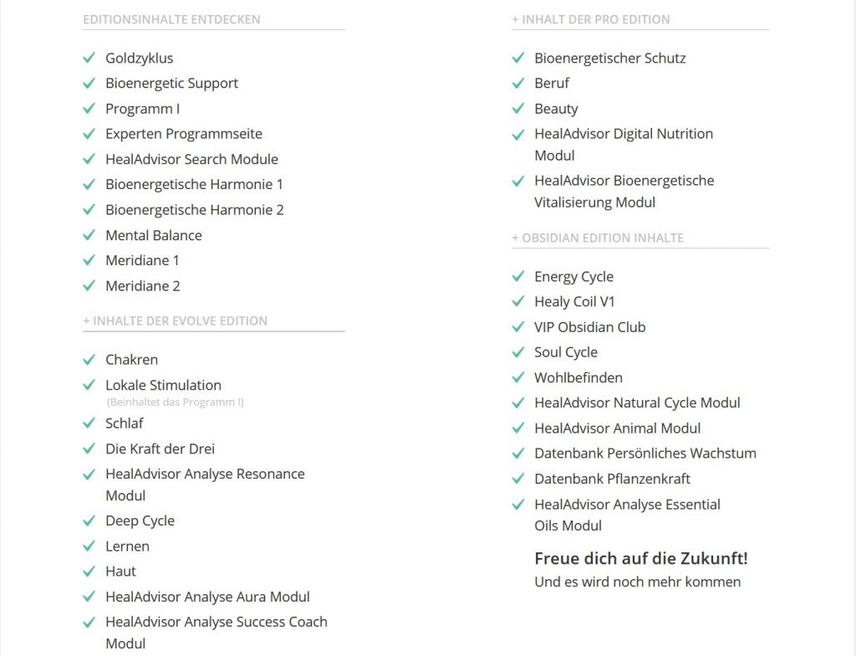856x656 pixels.
Task: Expand the Obsidian Edition Inhalte heading
Action: click(x=598, y=238)
